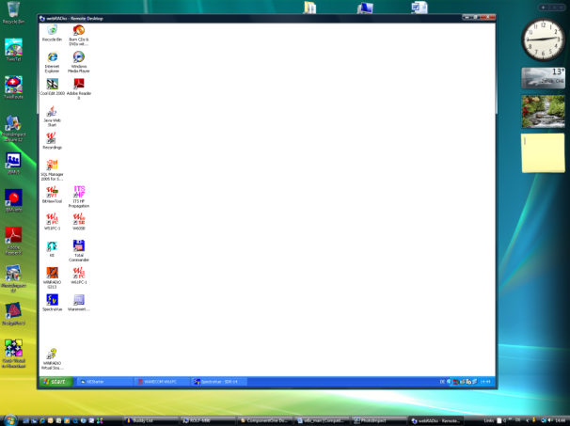Open Windows Media Player shortcut
The width and height of the screenshot is (570, 426).
click(79, 57)
